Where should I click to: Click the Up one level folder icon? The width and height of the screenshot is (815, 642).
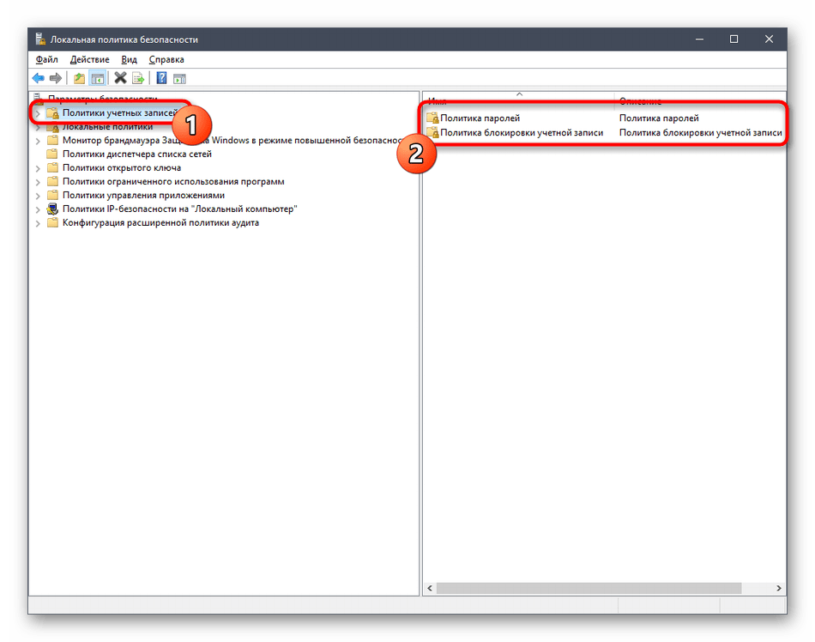[x=79, y=78]
